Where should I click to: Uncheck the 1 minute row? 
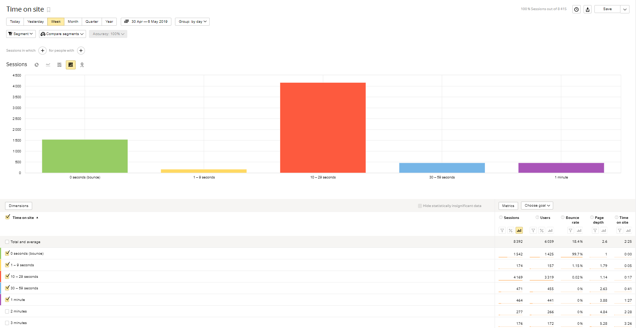7,299
